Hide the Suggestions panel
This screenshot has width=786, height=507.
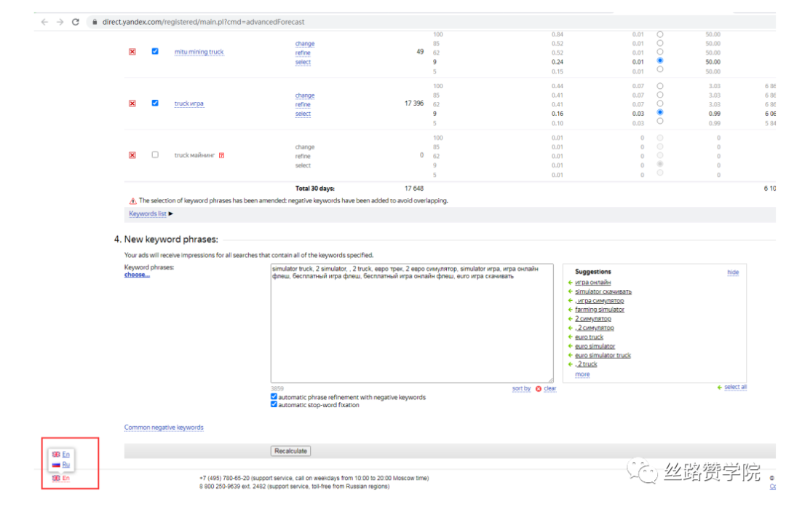click(x=733, y=272)
